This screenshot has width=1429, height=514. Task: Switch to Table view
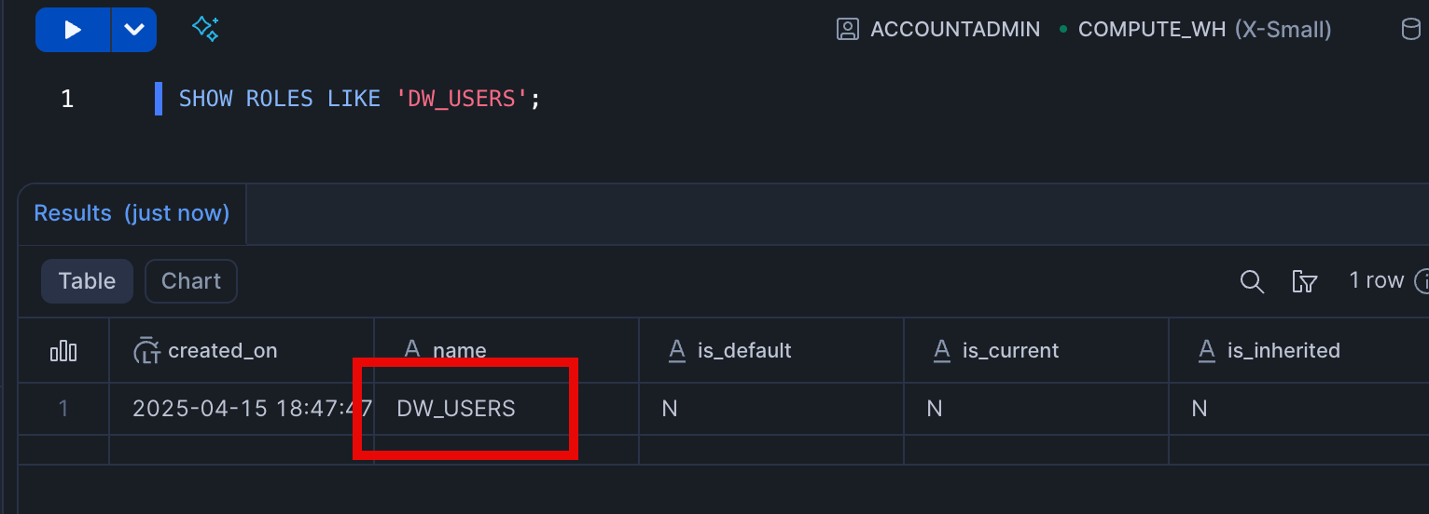click(x=87, y=281)
